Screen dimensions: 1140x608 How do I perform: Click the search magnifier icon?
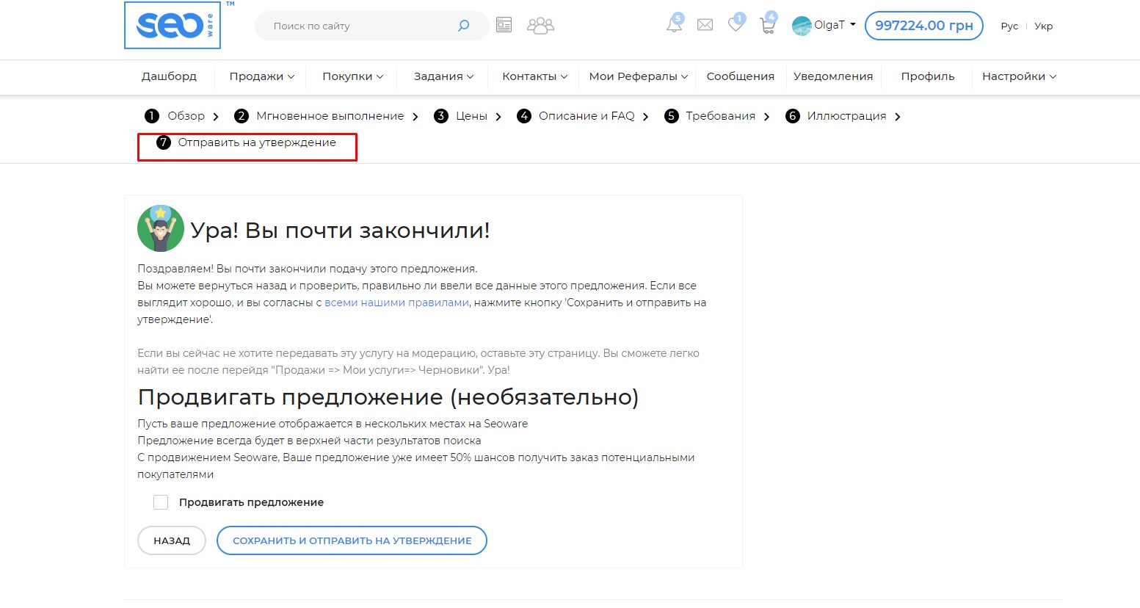[463, 26]
